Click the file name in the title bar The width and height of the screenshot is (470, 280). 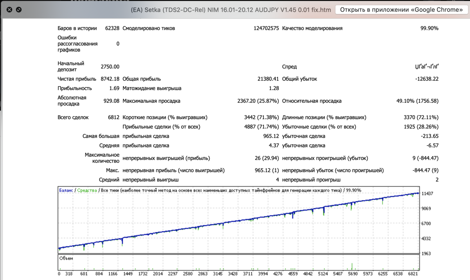pos(231,10)
